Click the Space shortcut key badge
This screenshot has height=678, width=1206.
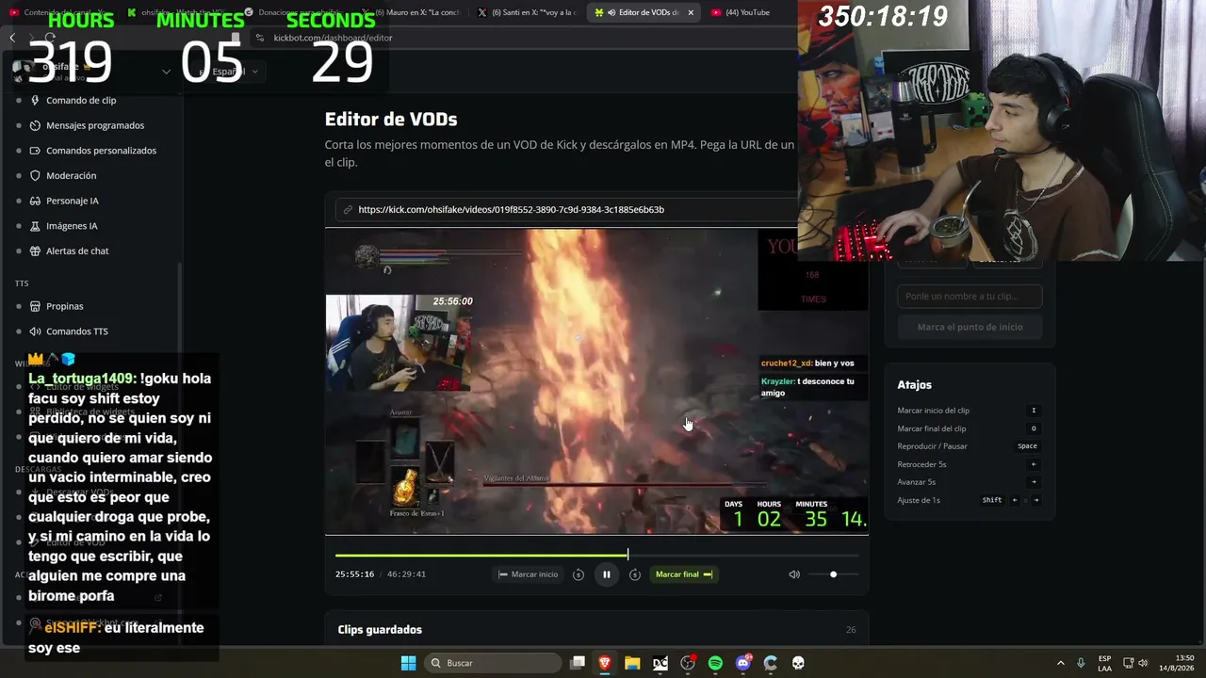click(1027, 446)
